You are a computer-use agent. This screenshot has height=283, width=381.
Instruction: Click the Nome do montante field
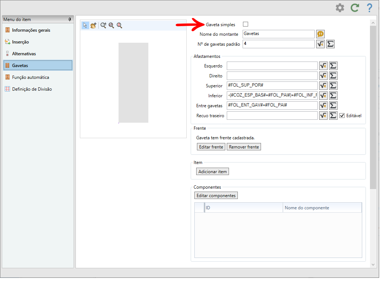point(279,34)
